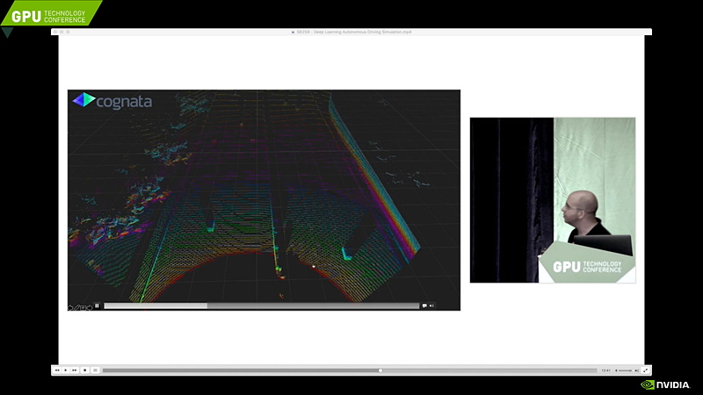Adjust the outer player's volume slider
The height and width of the screenshot is (395, 703).
[627, 370]
